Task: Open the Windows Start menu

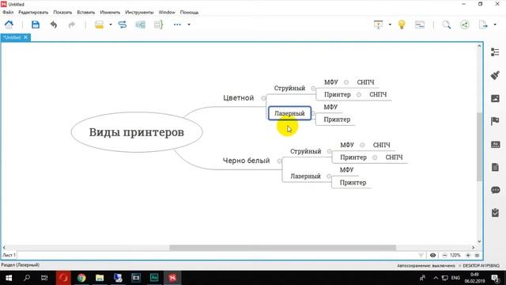Action: pyautogui.click(x=9, y=278)
